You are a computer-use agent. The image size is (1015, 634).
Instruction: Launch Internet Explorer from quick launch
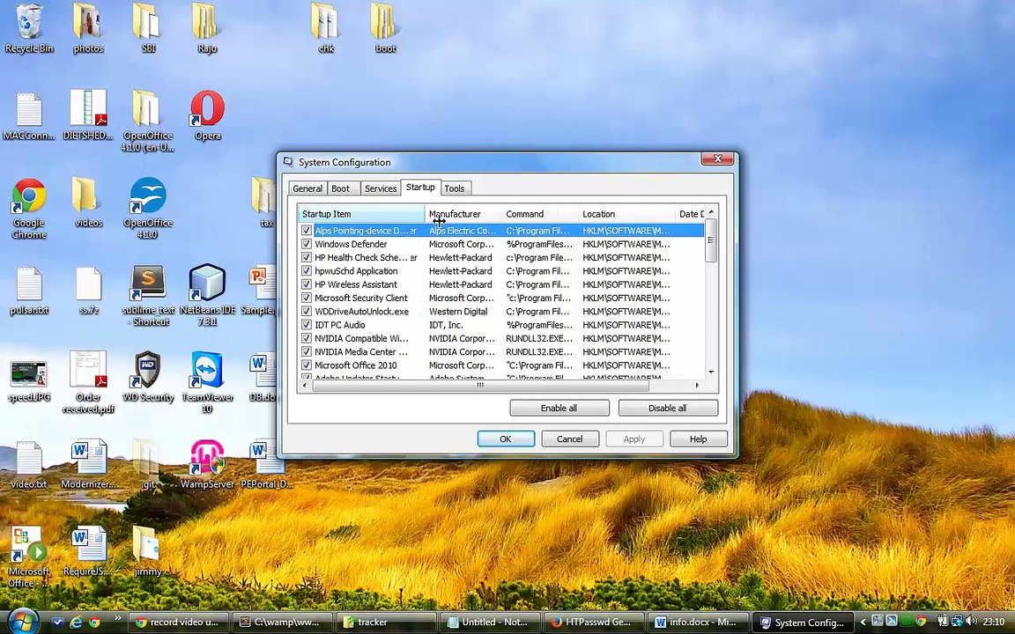(76, 623)
